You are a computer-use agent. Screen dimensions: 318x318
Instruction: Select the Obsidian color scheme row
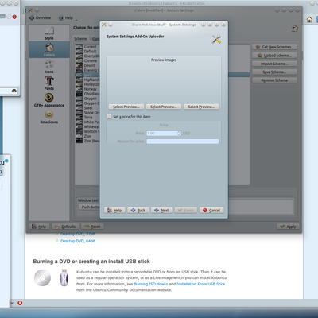point(87,94)
